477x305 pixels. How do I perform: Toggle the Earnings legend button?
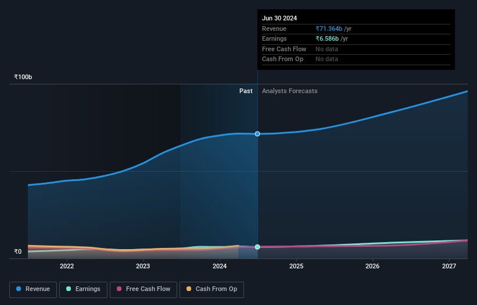83,289
